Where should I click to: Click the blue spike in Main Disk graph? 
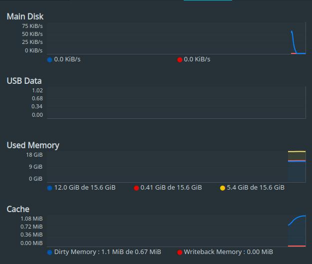[x=293, y=41]
